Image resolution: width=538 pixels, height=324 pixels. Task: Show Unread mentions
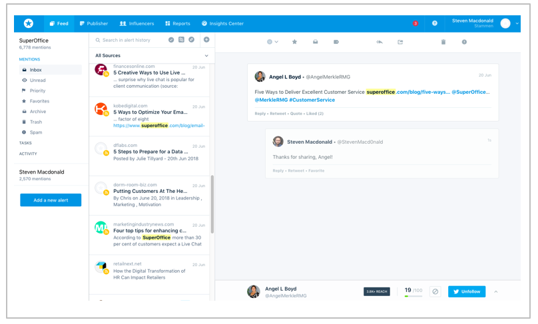click(x=33, y=81)
